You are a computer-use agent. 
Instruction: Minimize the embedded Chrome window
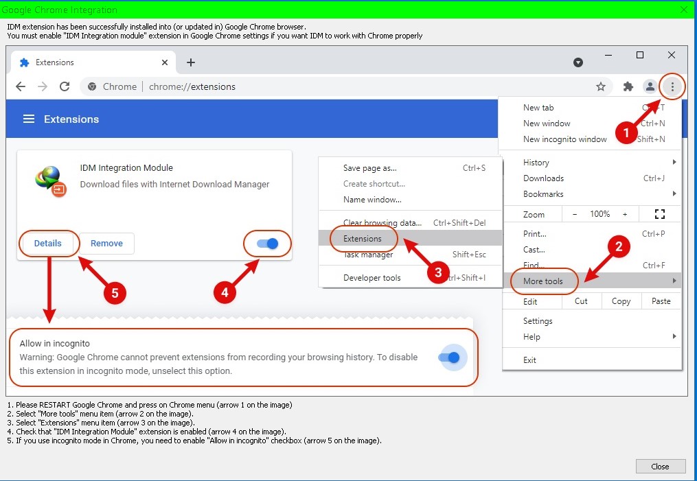608,55
